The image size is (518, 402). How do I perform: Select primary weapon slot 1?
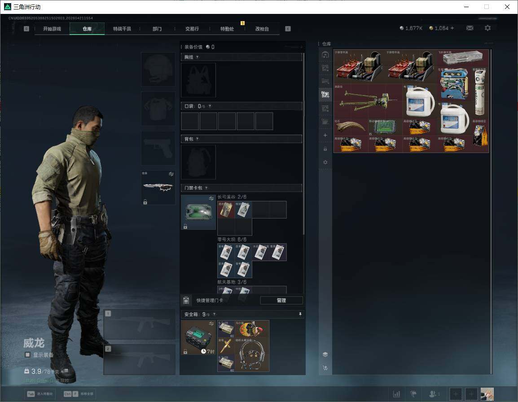(x=140, y=325)
